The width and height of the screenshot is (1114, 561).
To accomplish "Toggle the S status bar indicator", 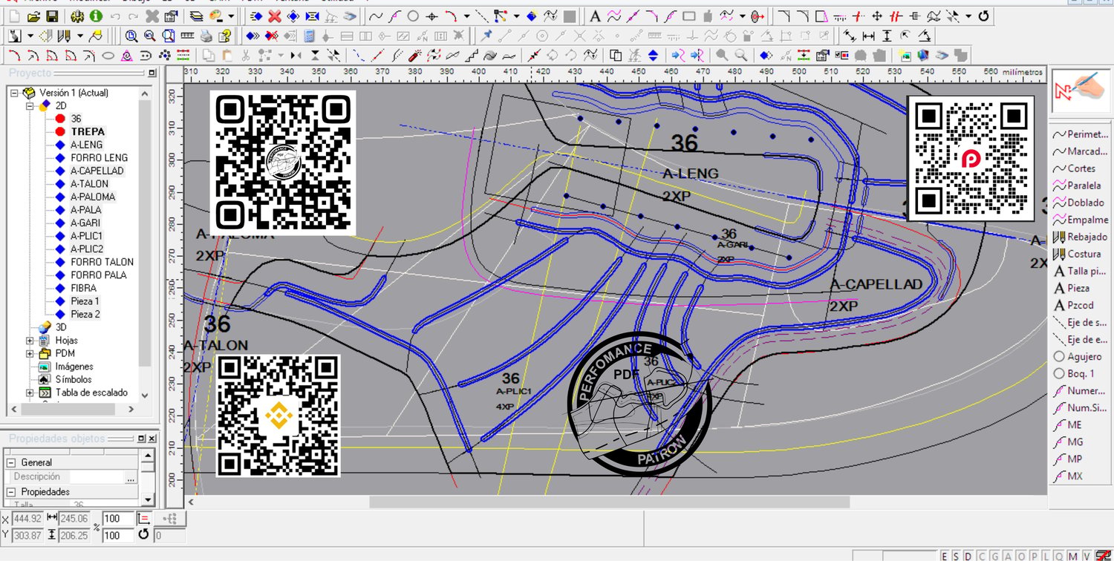I will click(x=957, y=556).
